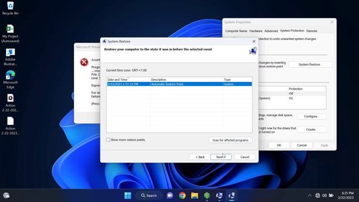Switch to Computer Name tab in System Properties
This screenshot has width=359, height=202.
236,31
